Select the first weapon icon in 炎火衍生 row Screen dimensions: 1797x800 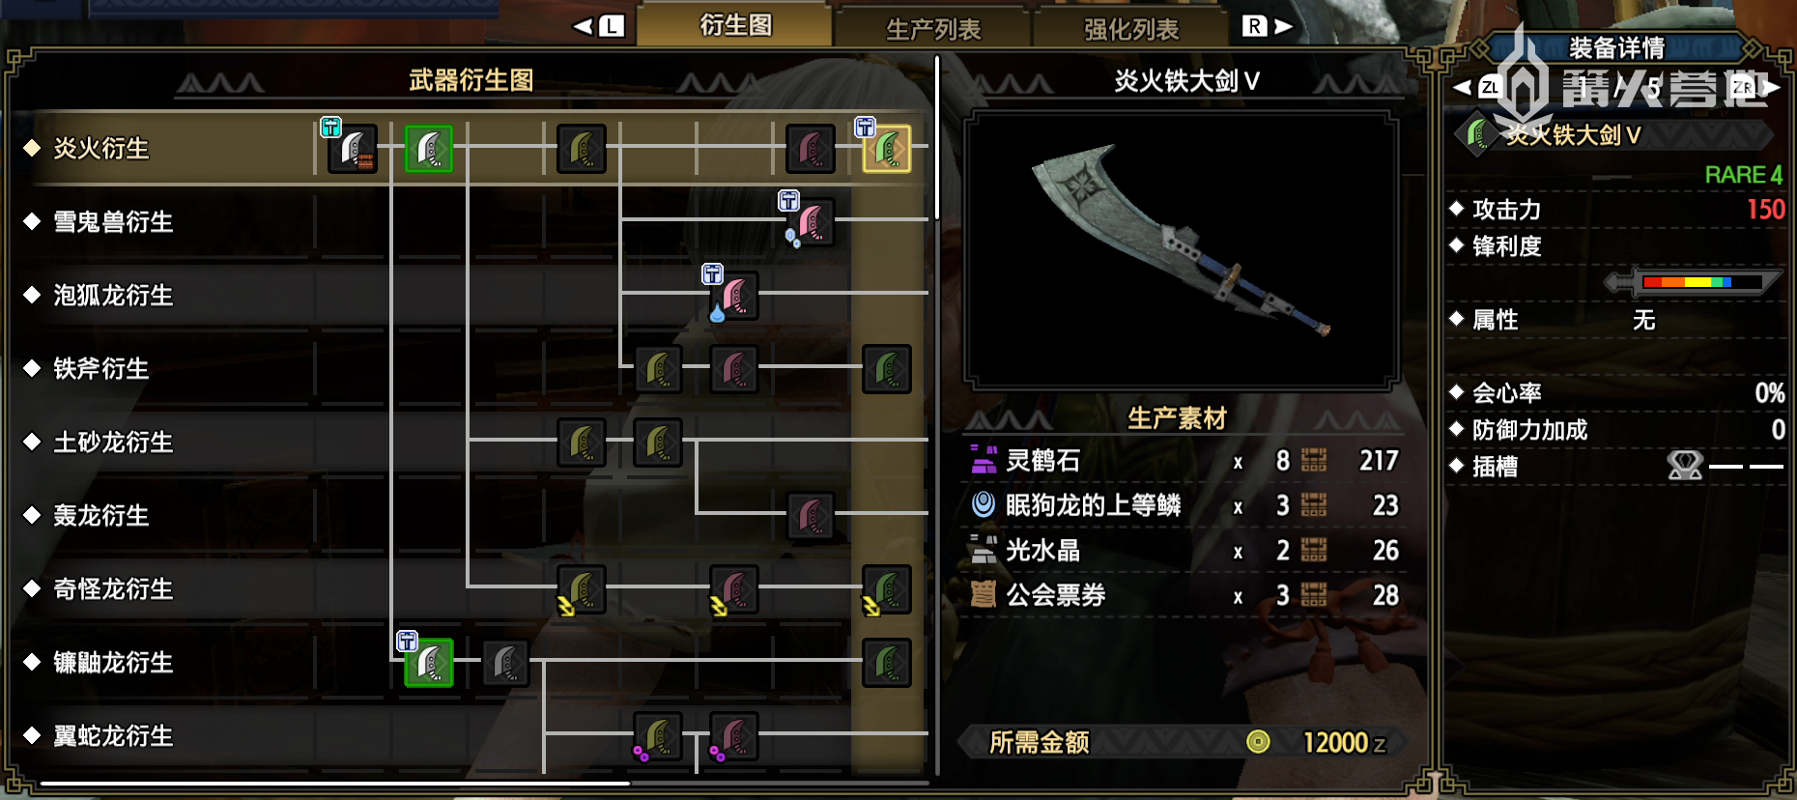coord(353,149)
